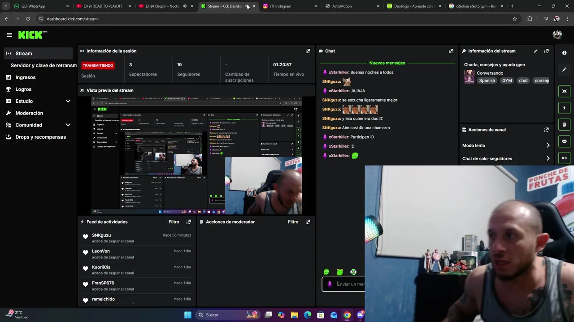The width and height of the screenshot is (574, 322).
Task: Pop out the Acciones de moderador panel
Action: pyautogui.click(x=308, y=222)
